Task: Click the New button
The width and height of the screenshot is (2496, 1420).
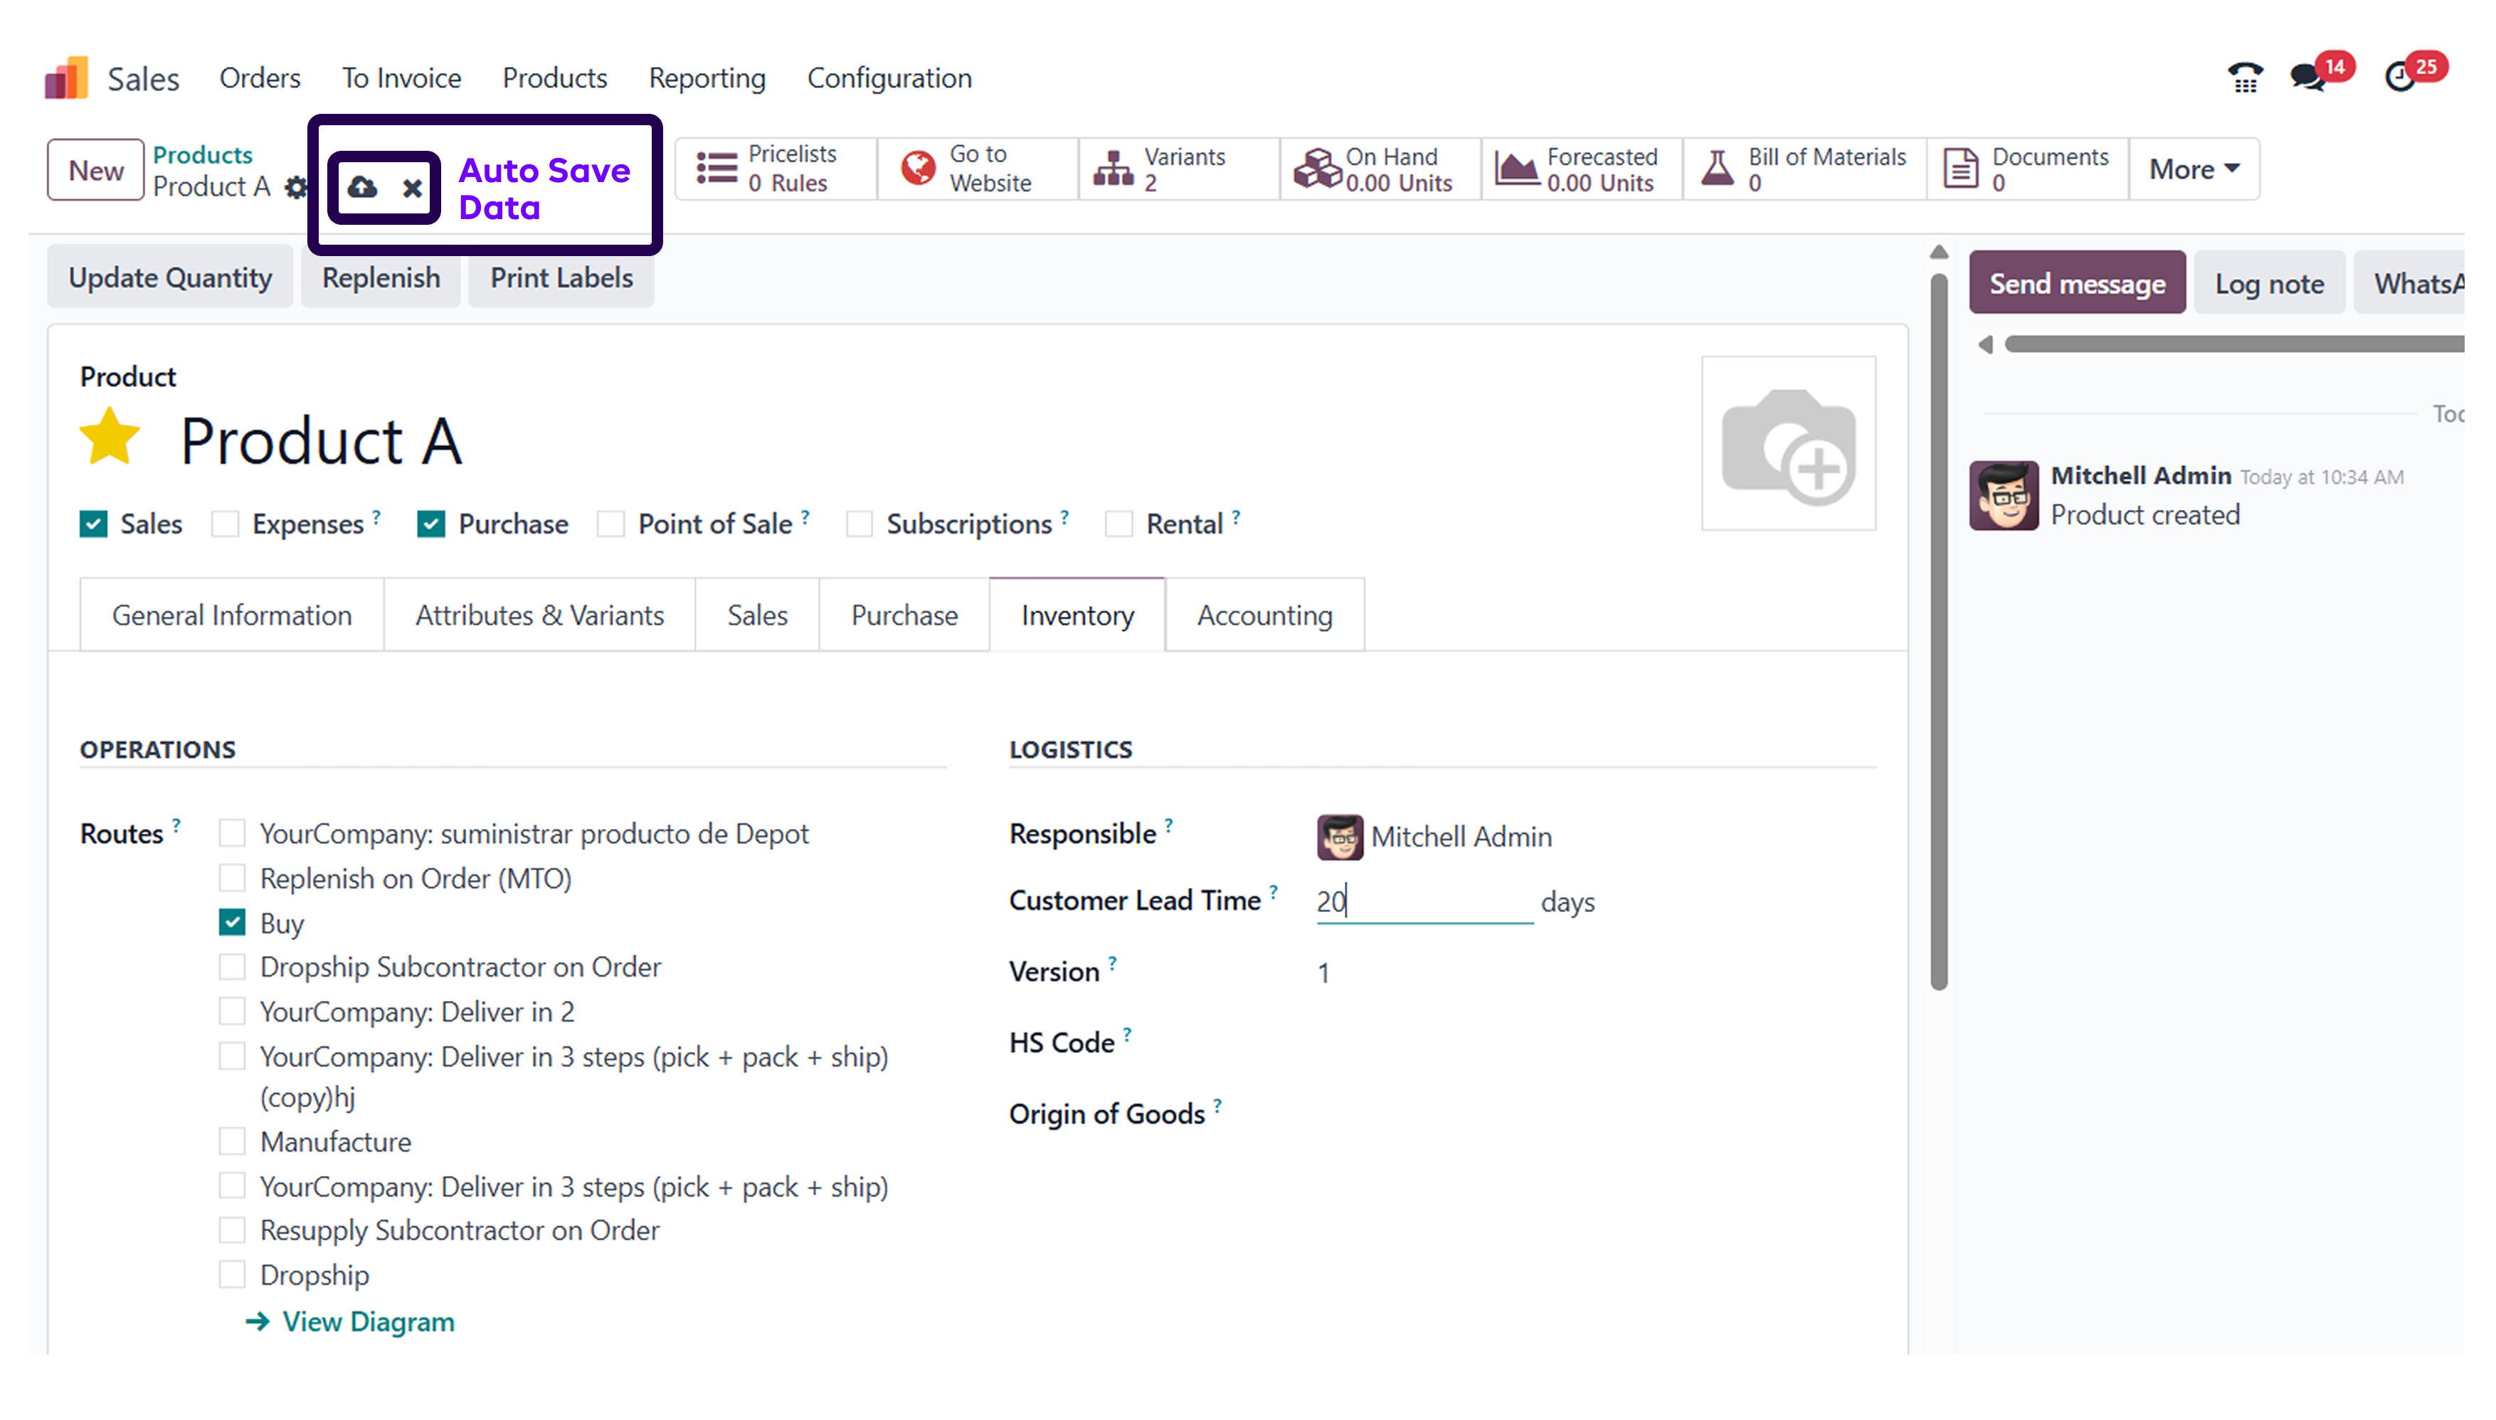Action: tap(95, 171)
